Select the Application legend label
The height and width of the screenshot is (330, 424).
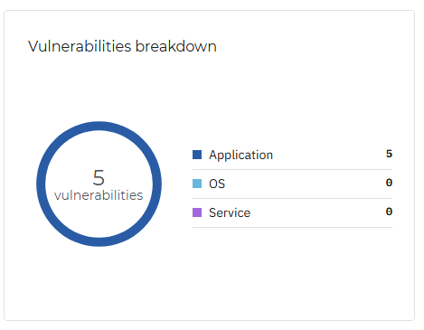coord(240,156)
